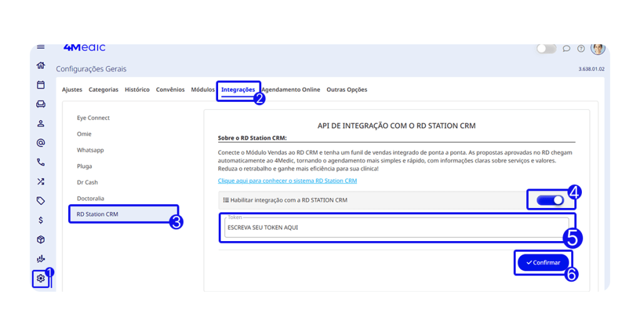Switch to the Agendamento Online tab
Image resolution: width=640 pixels, height=336 pixels.
coord(291,90)
